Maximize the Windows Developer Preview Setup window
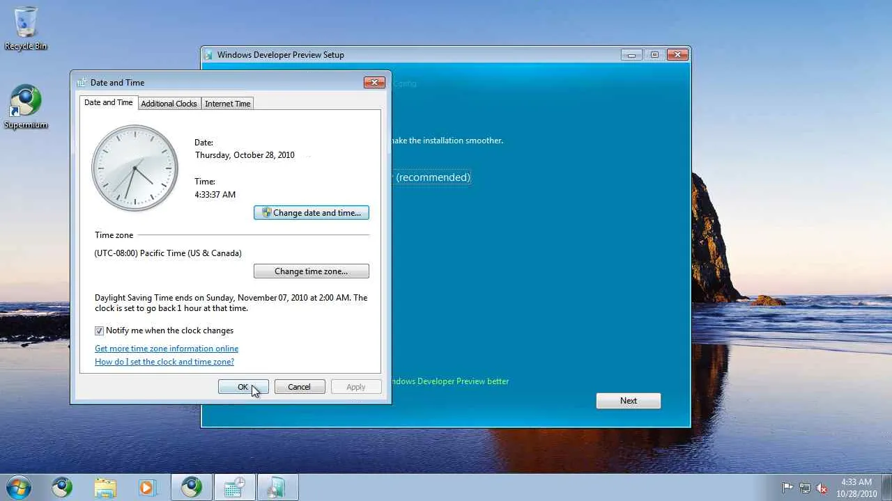 (654, 55)
